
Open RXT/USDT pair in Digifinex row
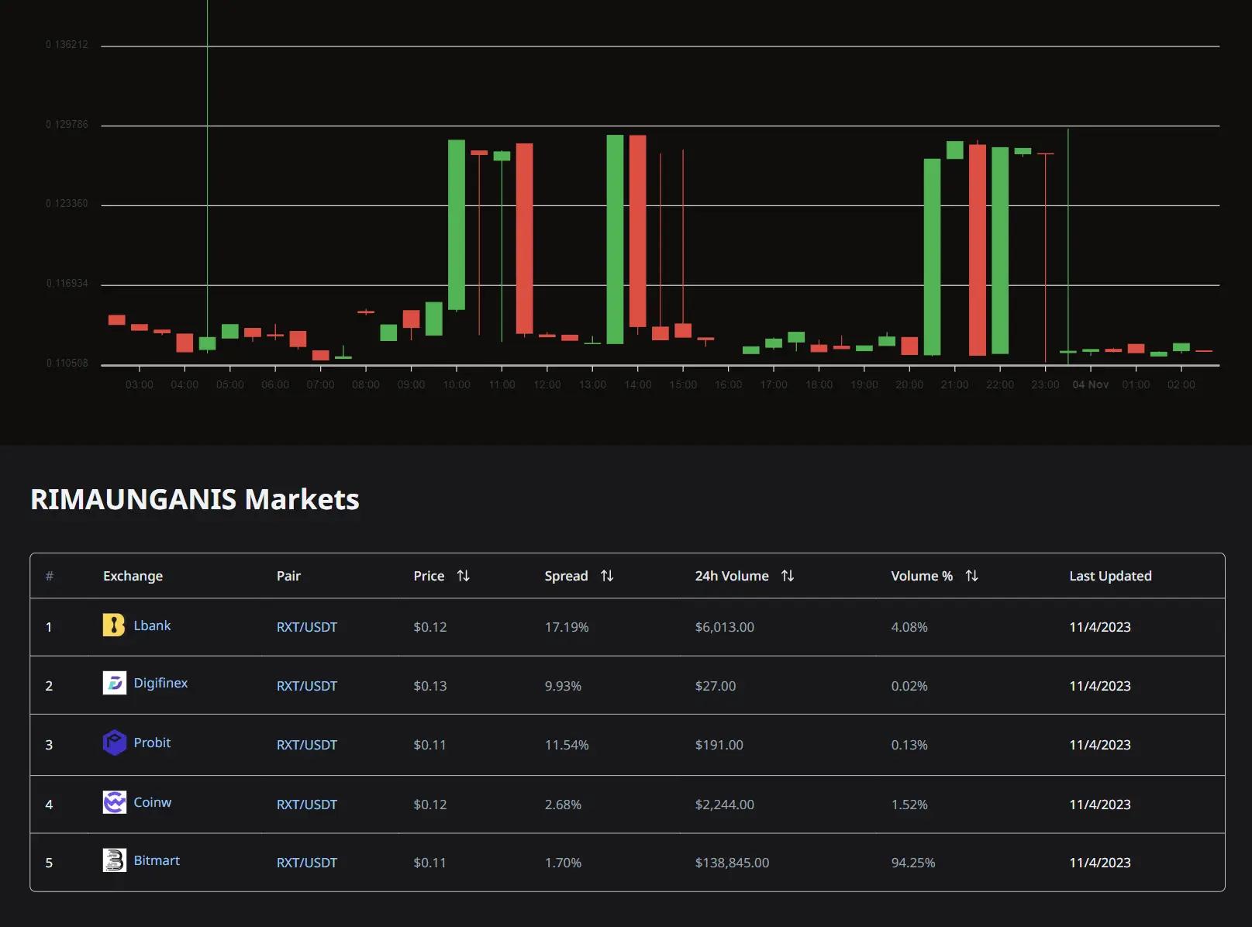click(x=307, y=686)
